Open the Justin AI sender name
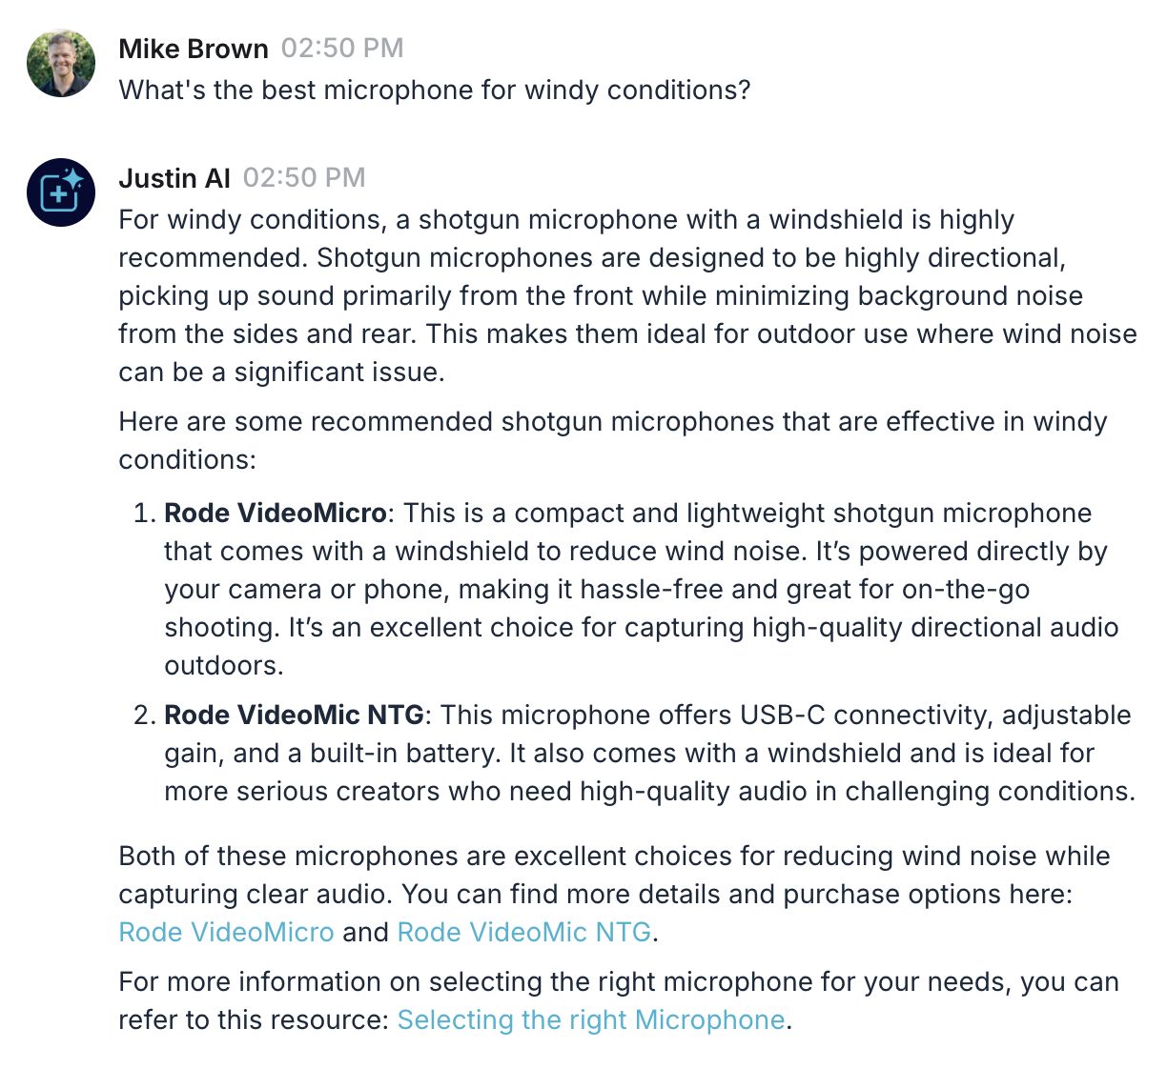The width and height of the screenshot is (1167, 1069). click(x=174, y=178)
